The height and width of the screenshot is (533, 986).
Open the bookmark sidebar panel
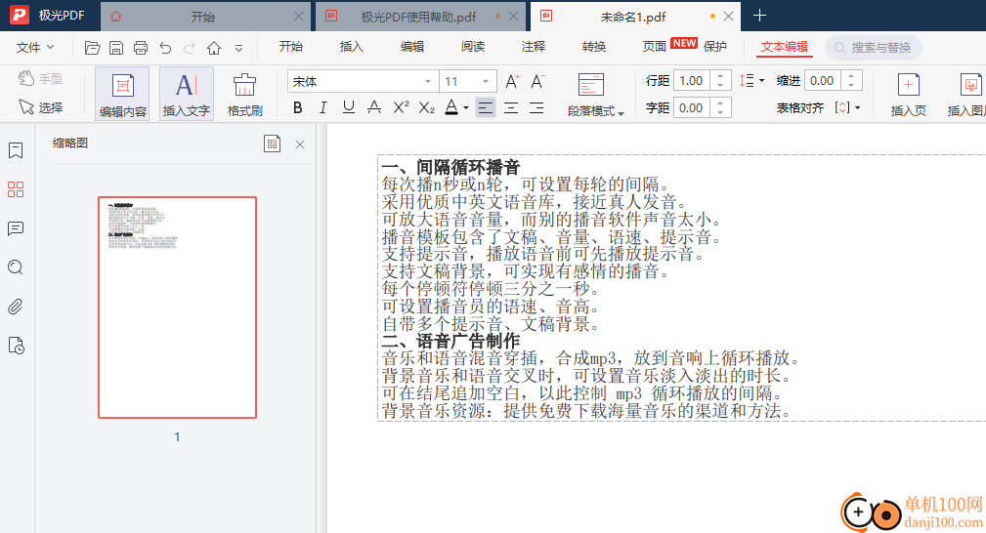[x=16, y=150]
